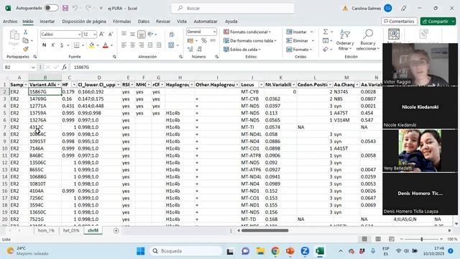Viewport: 460px width, 259px height.
Task: Increase font size with large A icon
Action: click(101, 35)
